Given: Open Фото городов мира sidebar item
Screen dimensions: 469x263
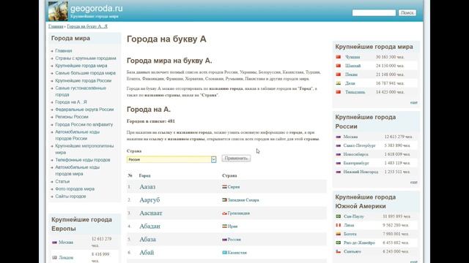Looking at the screenshot, I should 75,188.
